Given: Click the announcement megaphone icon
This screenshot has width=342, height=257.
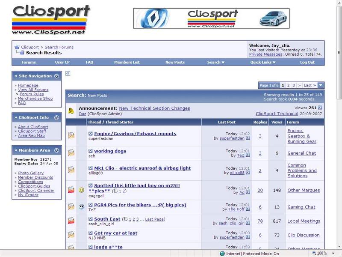Looking at the screenshot, I should (x=71, y=111).
